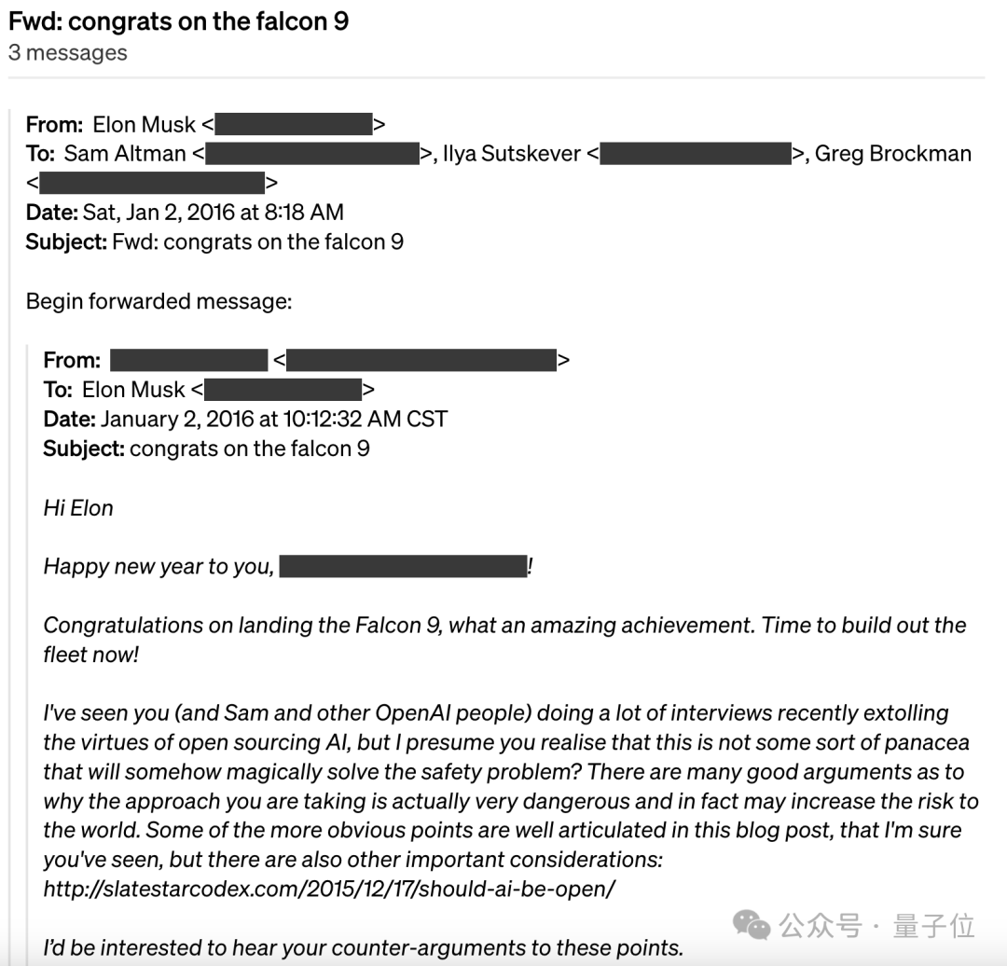Click the 量子位 watermark text

tap(933, 926)
